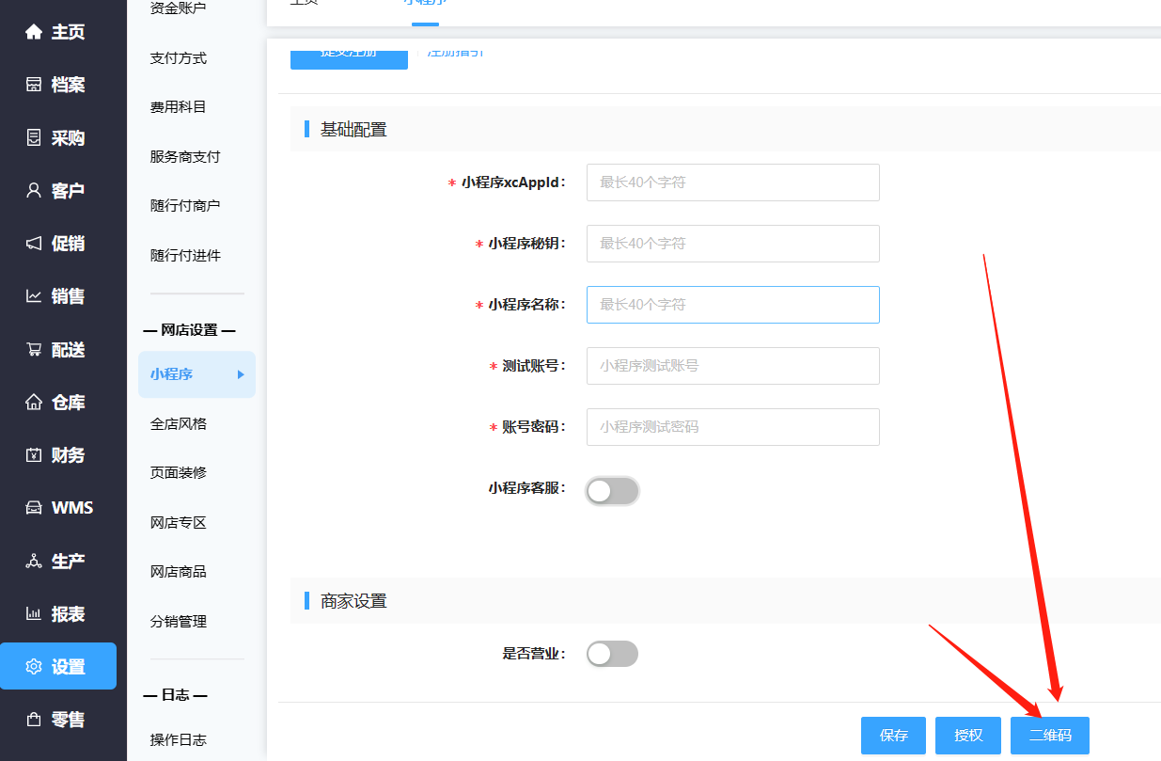Expand the arrow beside 小程序 menu item

241,374
